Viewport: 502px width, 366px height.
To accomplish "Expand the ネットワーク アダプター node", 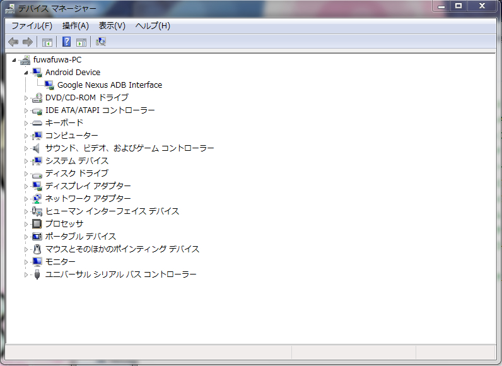I will pyautogui.click(x=26, y=199).
